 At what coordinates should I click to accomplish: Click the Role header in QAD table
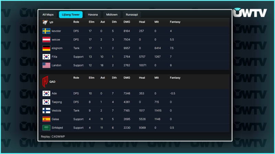tap(76, 78)
